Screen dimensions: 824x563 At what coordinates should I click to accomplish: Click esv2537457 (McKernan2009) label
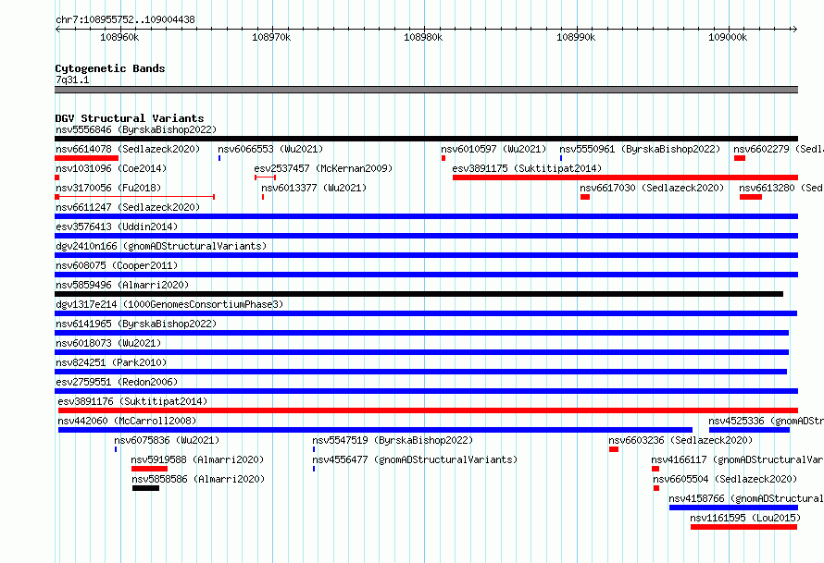pyautogui.click(x=323, y=168)
